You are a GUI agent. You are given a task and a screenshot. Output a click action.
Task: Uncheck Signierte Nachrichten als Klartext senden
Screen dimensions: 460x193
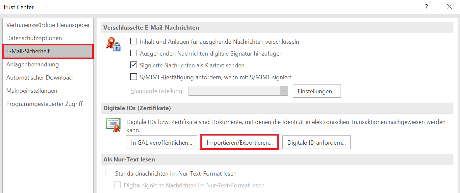[134, 65]
